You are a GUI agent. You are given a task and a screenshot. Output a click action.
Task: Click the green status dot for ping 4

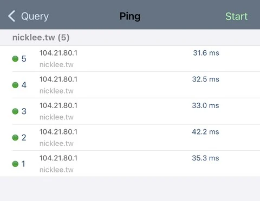pyautogui.click(x=15, y=85)
